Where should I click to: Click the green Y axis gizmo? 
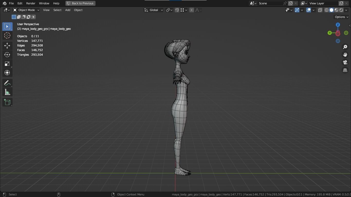330,33
